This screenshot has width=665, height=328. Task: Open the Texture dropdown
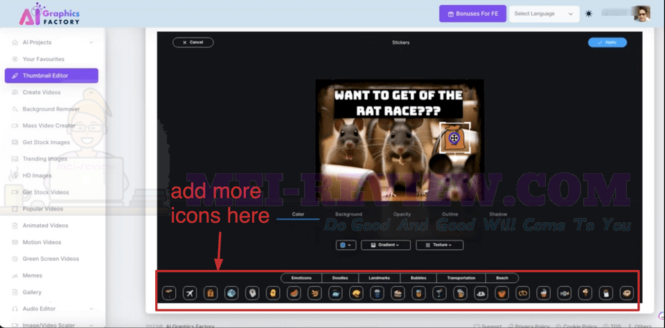(439, 245)
